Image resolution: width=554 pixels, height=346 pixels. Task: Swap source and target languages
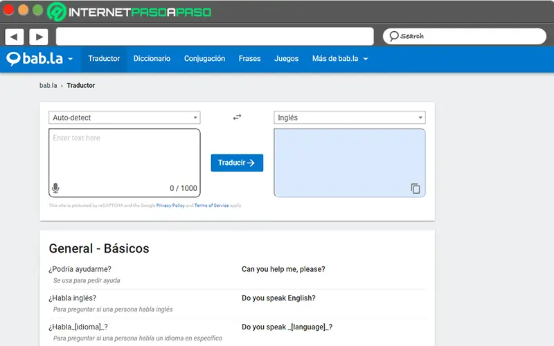tap(237, 117)
